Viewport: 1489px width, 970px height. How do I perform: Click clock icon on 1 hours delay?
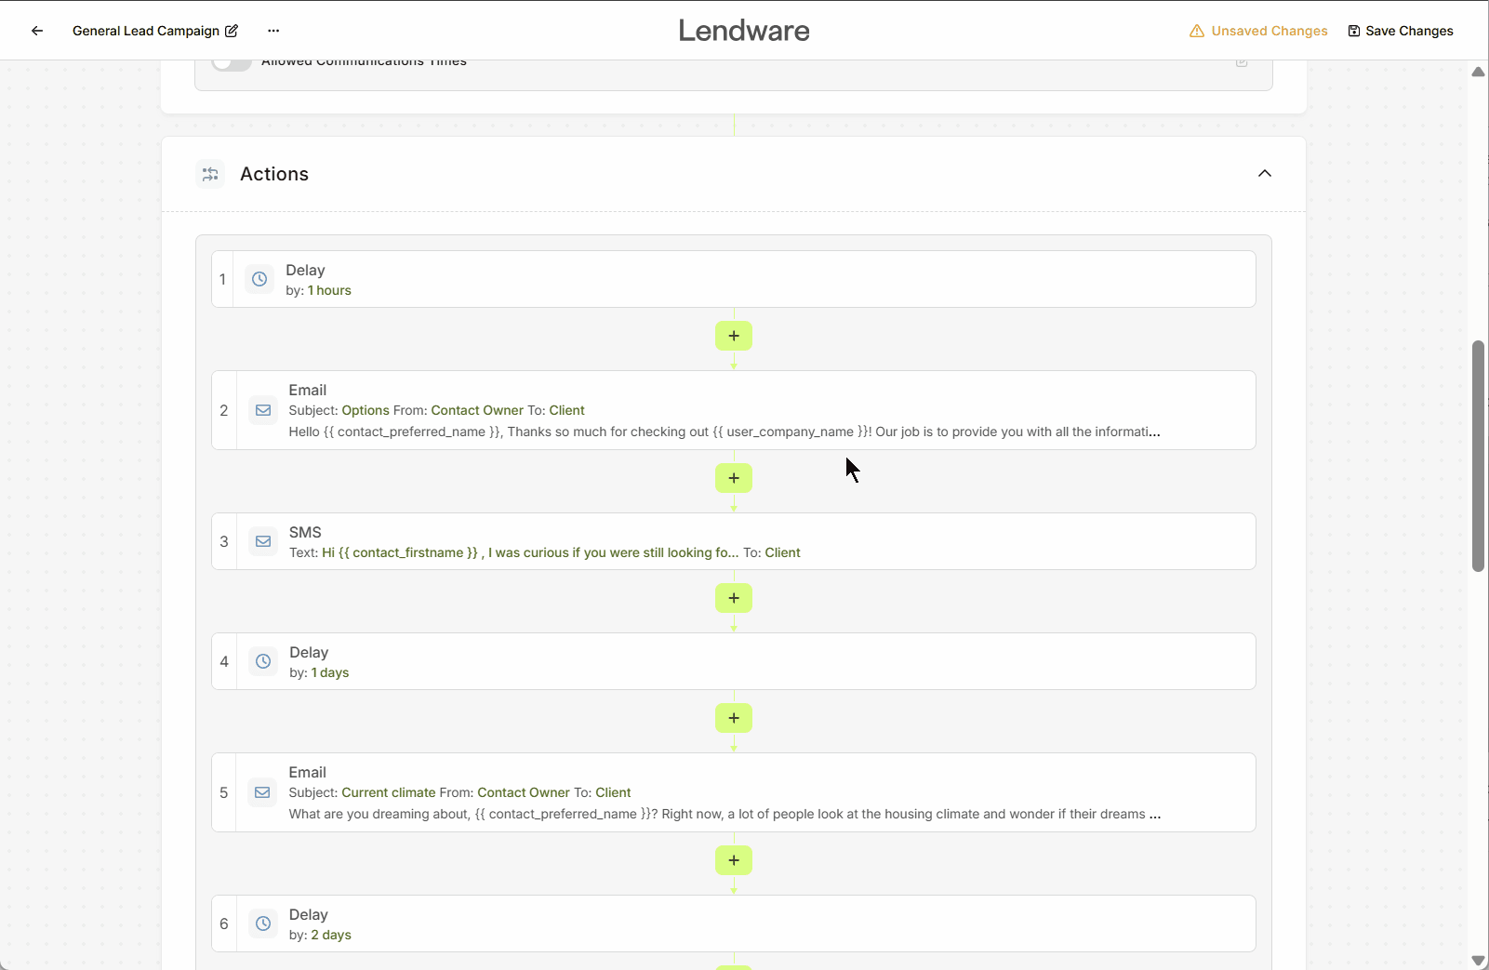click(259, 279)
